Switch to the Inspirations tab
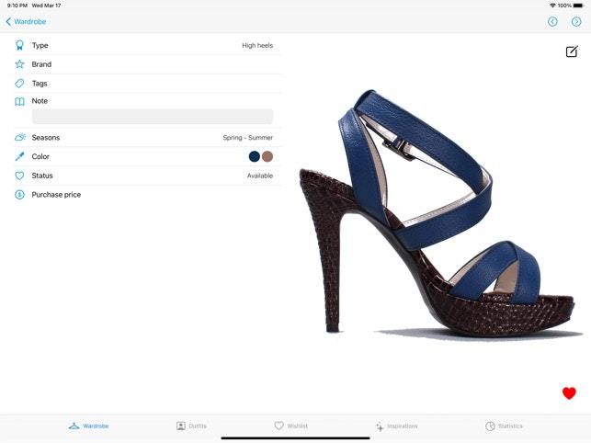Image resolution: width=591 pixels, height=443 pixels. pos(396,426)
